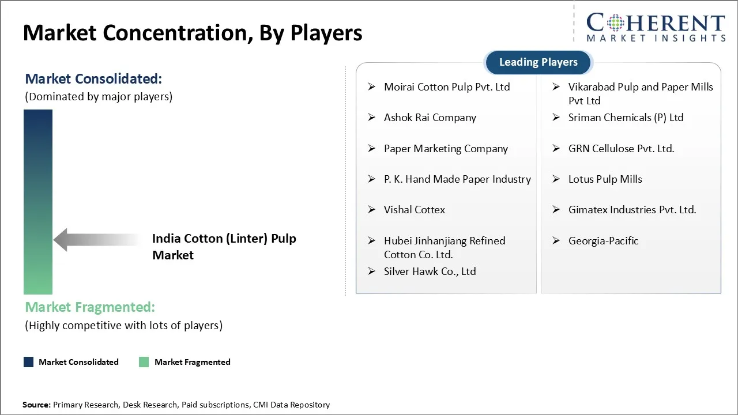
Task: Click the arrow bullet beside Moirai Cotton Pulp
Action: [372, 87]
